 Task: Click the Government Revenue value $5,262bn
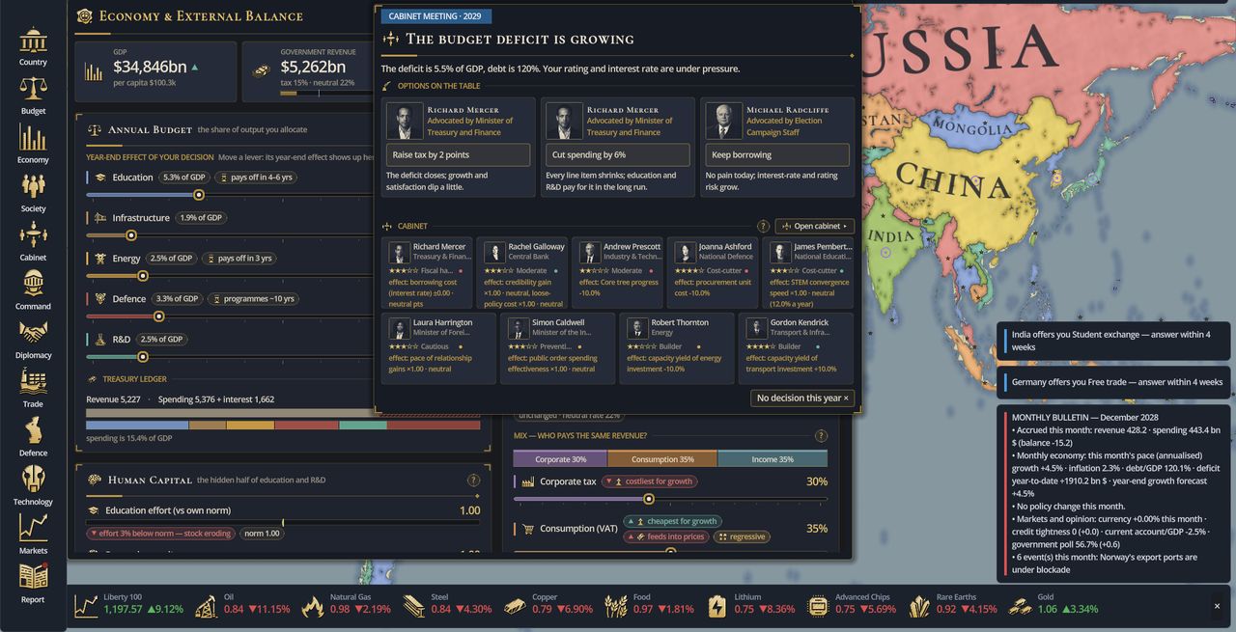pos(313,67)
